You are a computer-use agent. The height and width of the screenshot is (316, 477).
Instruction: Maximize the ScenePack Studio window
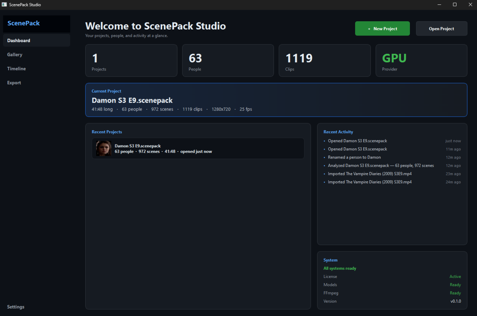tap(455, 4)
